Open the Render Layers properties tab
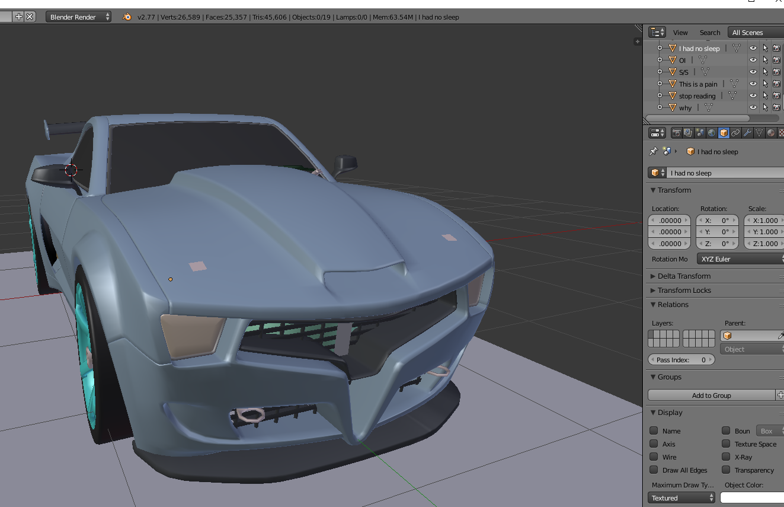 pos(688,133)
